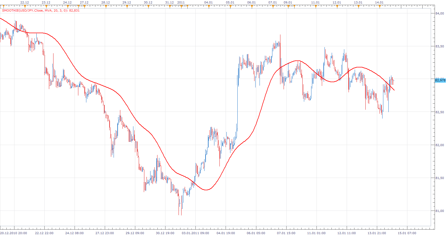Click the 06.01 05:00 time axis label

coord(256,233)
